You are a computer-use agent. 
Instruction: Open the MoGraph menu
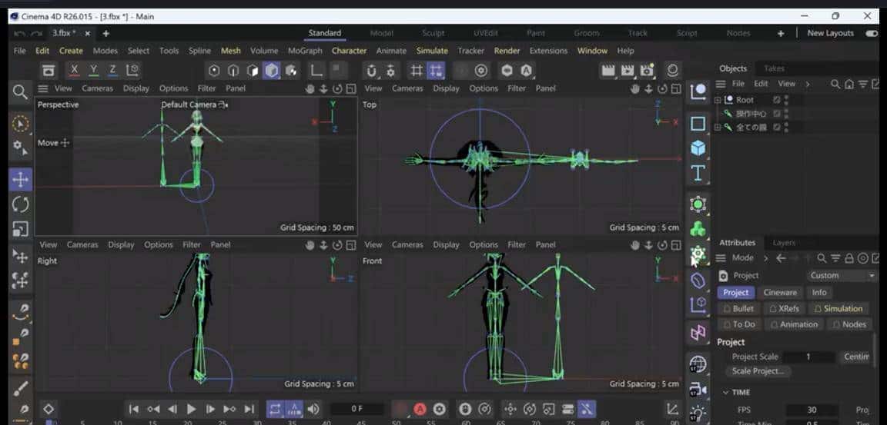[305, 51]
